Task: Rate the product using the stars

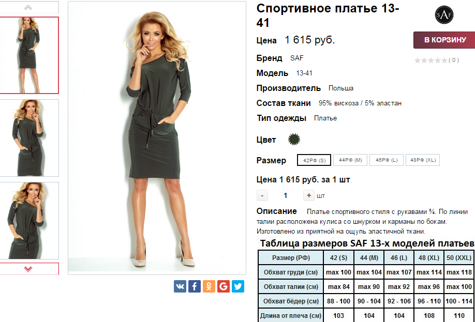Action: (431, 60)
